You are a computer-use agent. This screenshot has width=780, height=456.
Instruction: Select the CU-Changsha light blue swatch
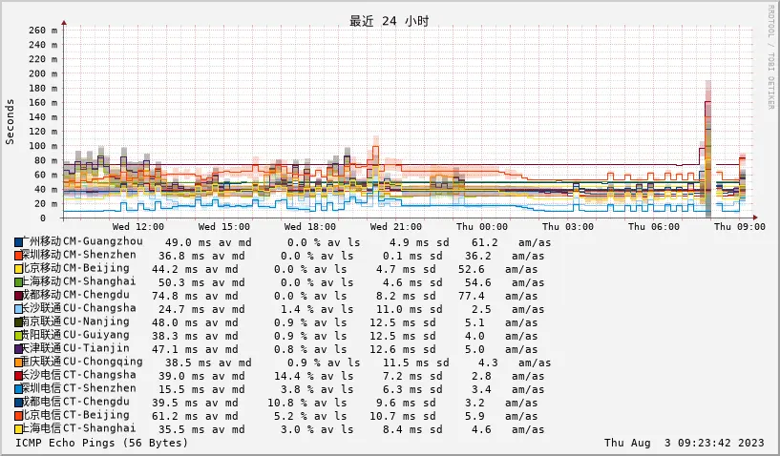pyautogui.click(x=19, y=309)
